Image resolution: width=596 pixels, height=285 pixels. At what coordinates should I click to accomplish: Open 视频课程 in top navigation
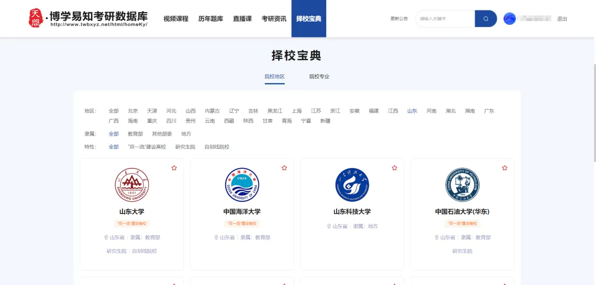tap(176, 19)
